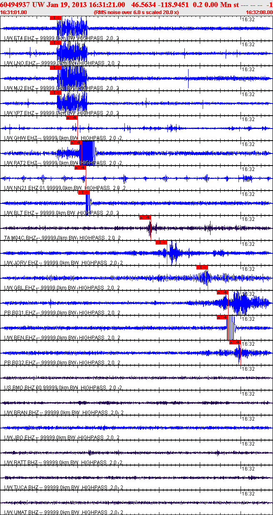The height and width of the screenshot is (515, 273).
Task: Select the red pick flag on the UW LNO trace
Action: (x=55, y=43)
